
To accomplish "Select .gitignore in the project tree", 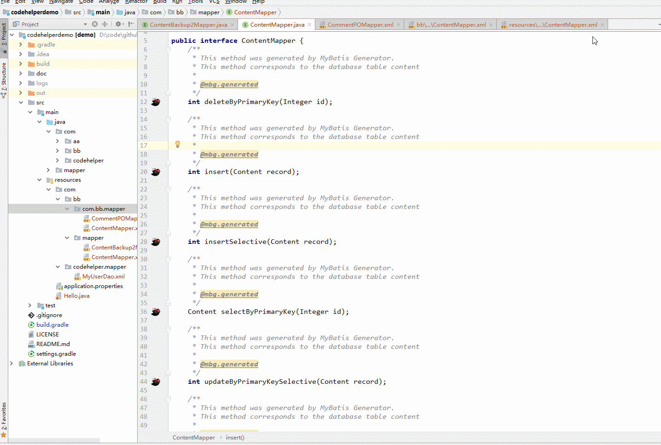I will coord(49,315).
